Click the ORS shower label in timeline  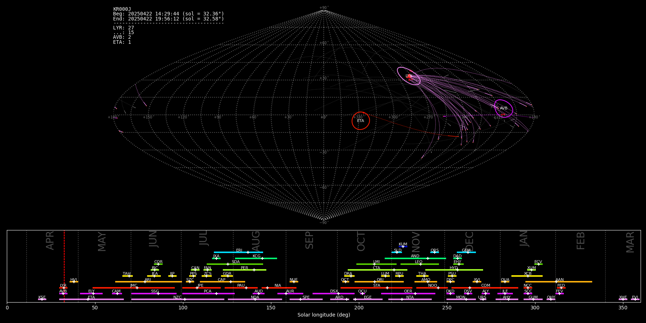click(435, 251)
